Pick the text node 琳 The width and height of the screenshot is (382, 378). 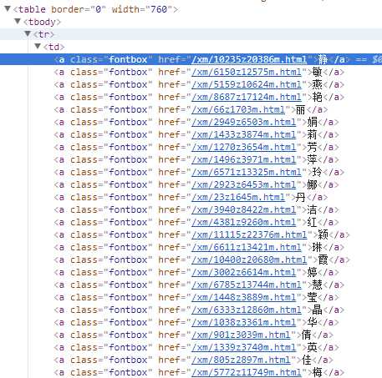coord(318,247)
